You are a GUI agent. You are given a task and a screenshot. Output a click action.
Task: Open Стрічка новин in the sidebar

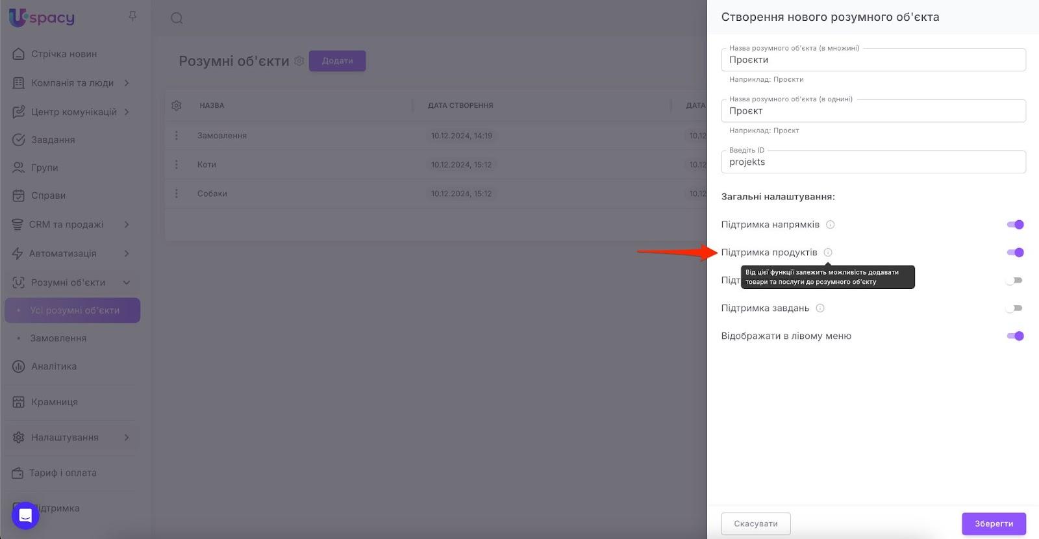pyautogui.click(x=64, y=54)
